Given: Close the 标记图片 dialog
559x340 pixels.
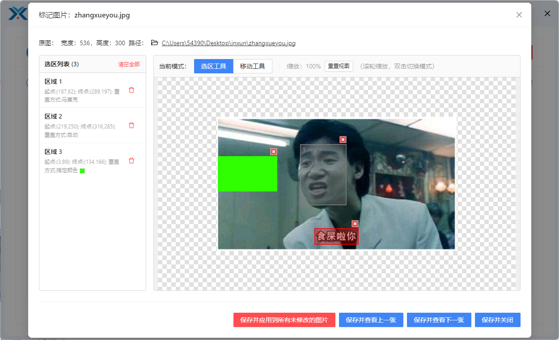Looking at the screenshot, I should pyautogui.click(x=519, y=15).
